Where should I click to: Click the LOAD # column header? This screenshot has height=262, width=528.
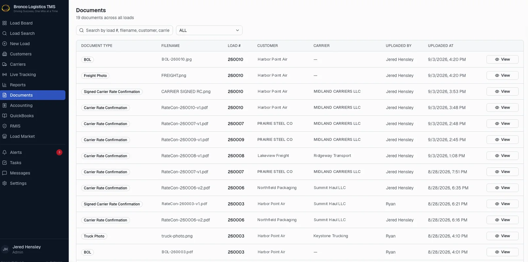point(234,46)
